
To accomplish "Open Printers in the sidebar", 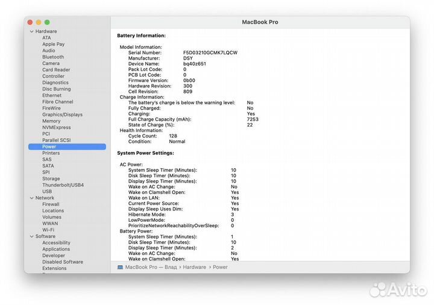I will click(51, 153).
